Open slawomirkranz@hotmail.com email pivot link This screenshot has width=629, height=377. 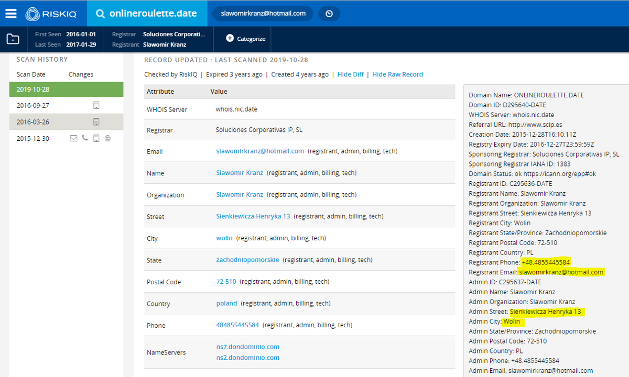[x=260, y=151]
